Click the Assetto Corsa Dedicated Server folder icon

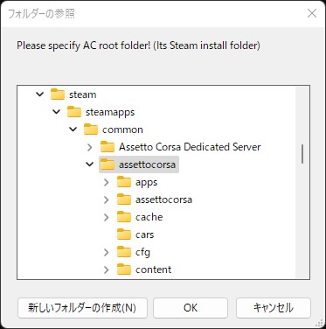108,147
